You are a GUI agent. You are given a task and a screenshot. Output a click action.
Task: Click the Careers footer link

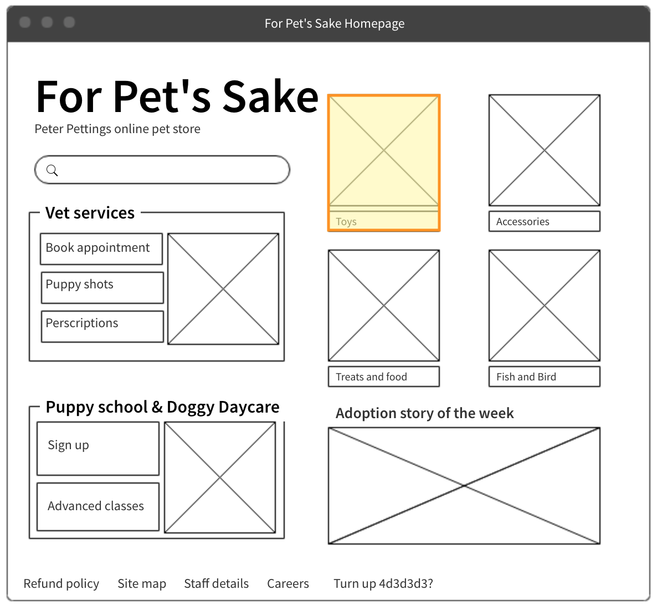coord(288,583)
